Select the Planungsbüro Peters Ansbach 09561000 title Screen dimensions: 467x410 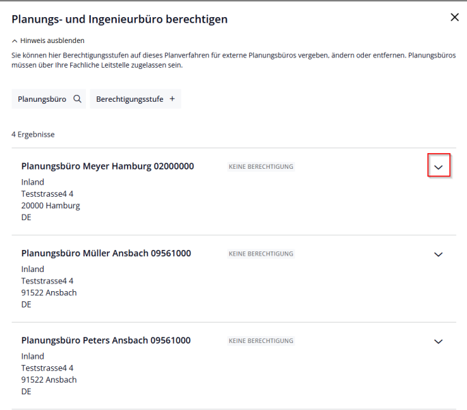pos(106,340)
